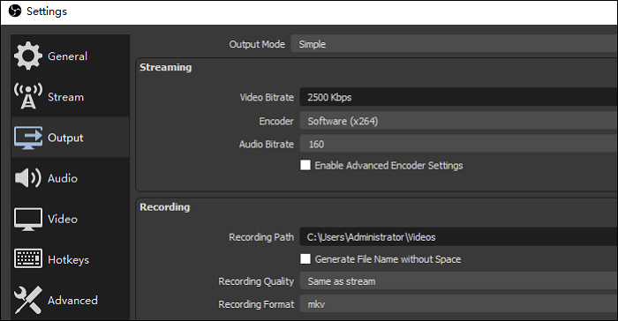Open the Stream antenna icon
This screenshot has height=321, width=618.
tap(28, 96)
